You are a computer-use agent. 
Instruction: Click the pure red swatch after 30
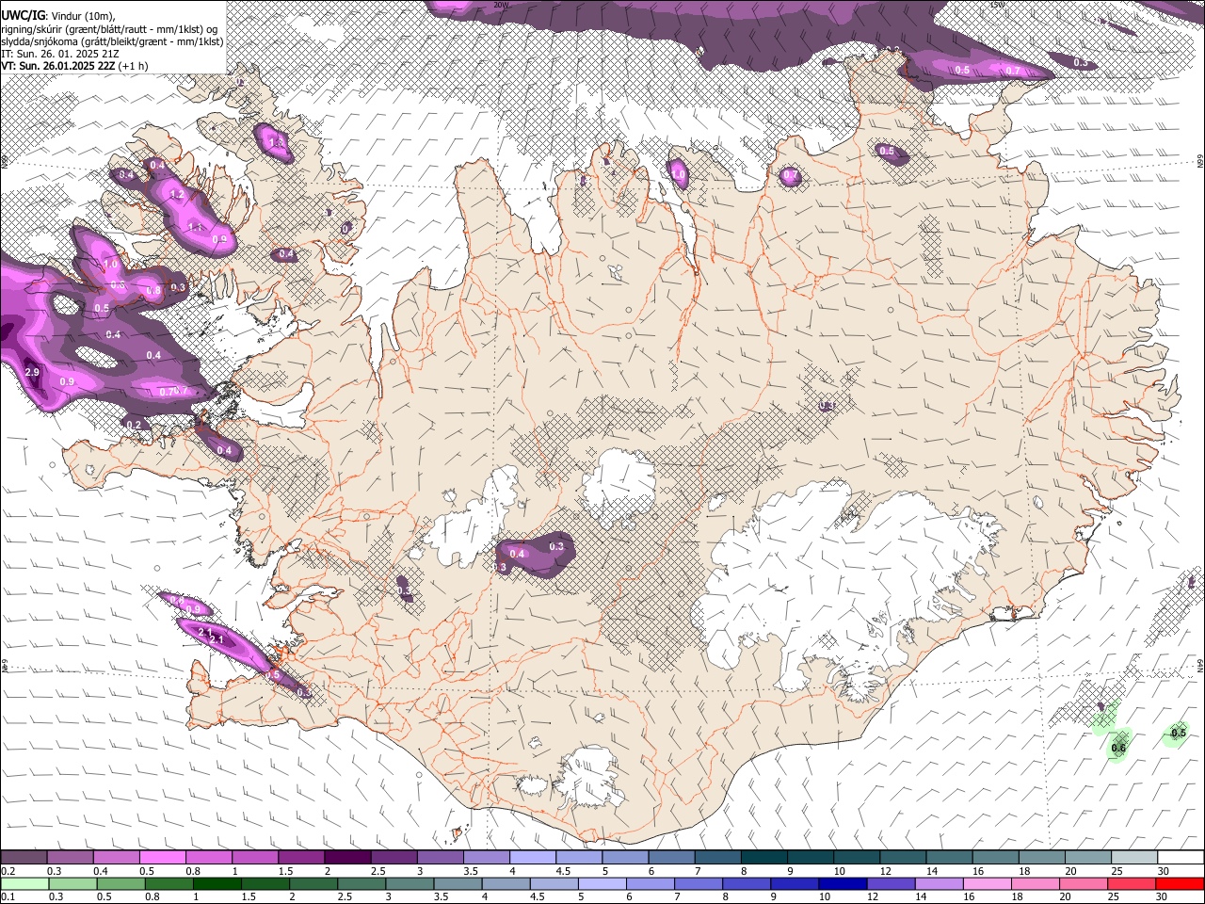click(1181, 883)
